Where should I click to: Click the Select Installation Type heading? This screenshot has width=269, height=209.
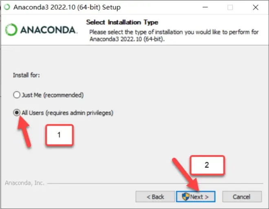coord(122,22)
